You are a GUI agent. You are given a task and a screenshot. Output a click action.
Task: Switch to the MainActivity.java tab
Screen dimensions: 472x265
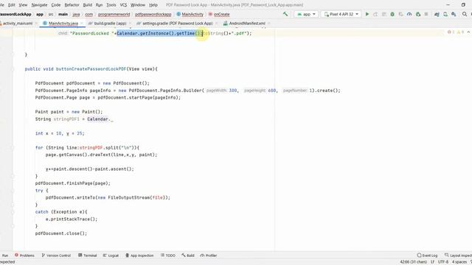tap(63, 23)
